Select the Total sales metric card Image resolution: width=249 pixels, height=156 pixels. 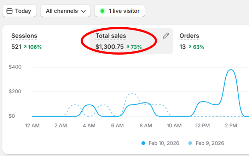pos(132,41)
